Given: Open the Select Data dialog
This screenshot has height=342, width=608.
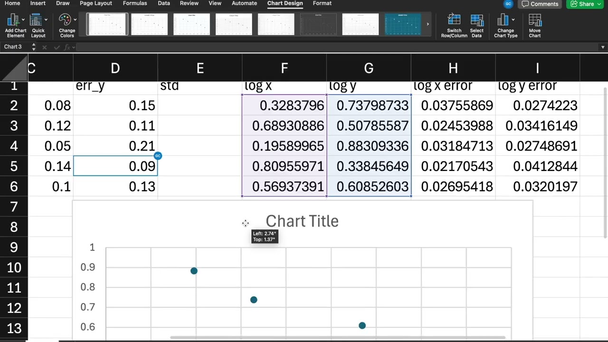Looking at the screenshot, I should [476, 26].
